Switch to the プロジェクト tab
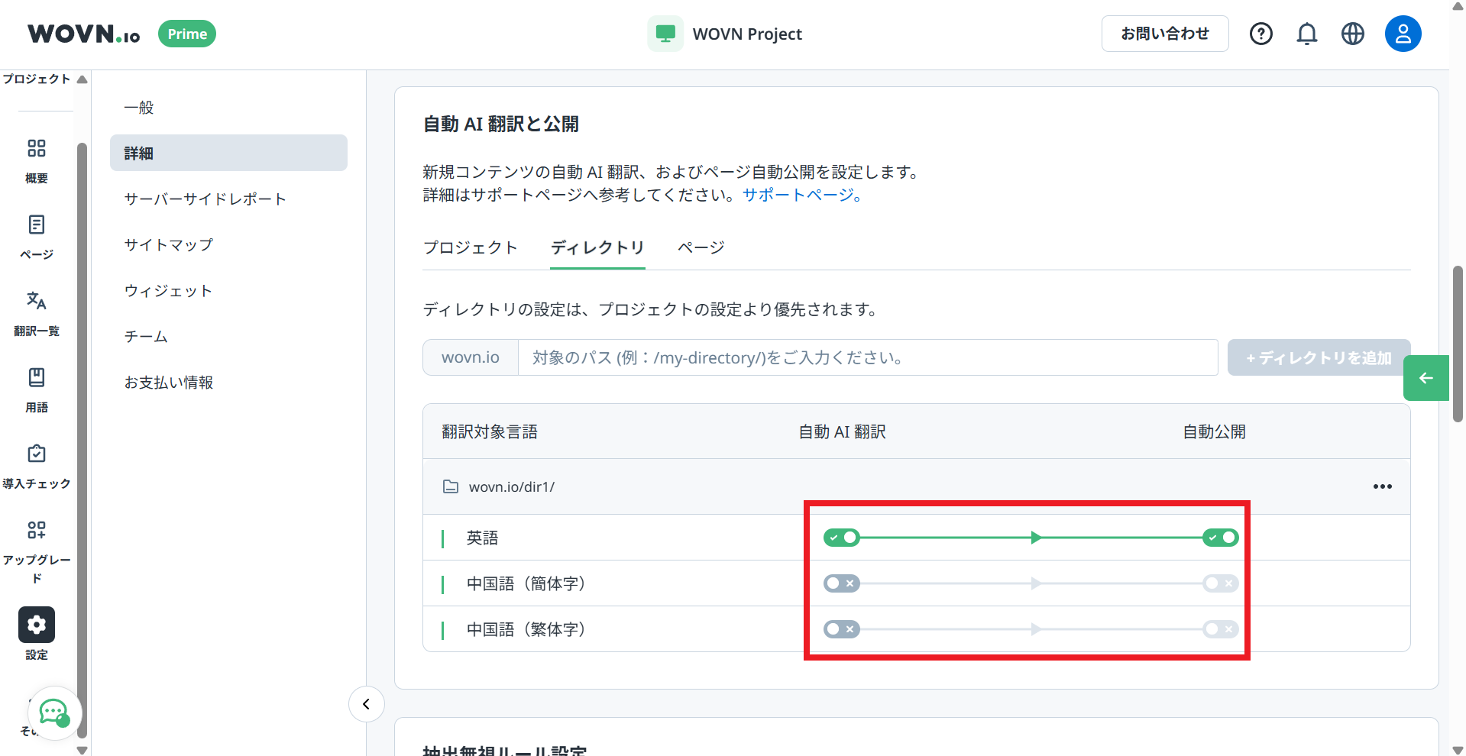1466x756 pixels. 470,247
